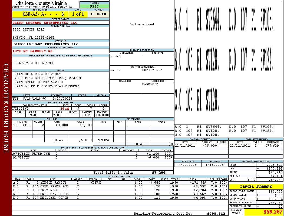
Task: Click small sketch legend entry E.0 107 F1 SV124
Action: pos(251,131)
